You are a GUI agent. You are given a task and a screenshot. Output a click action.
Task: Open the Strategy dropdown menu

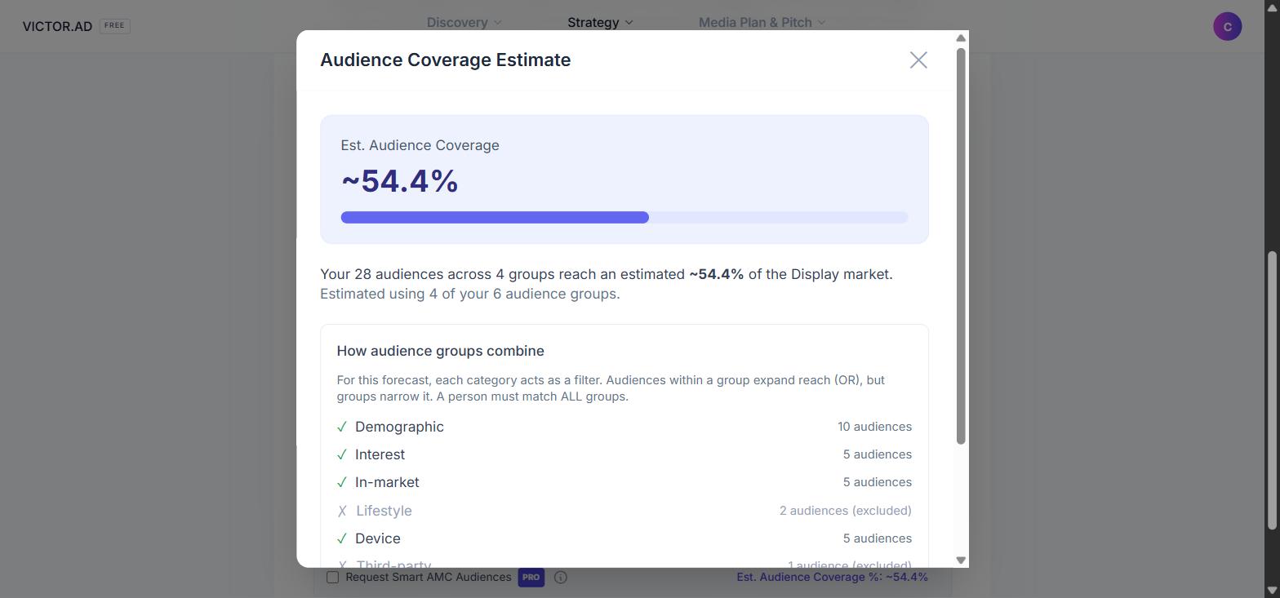point(600,22)
